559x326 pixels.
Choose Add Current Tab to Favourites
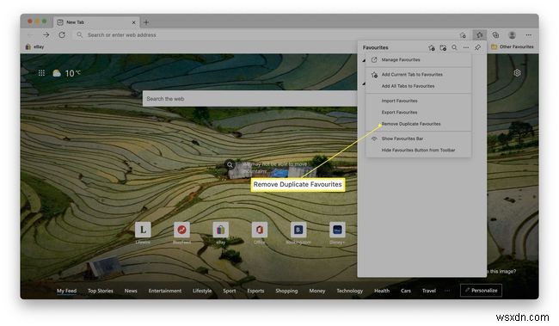[419, 75]
